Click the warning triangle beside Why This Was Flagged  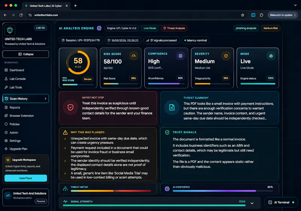point(65,132)
